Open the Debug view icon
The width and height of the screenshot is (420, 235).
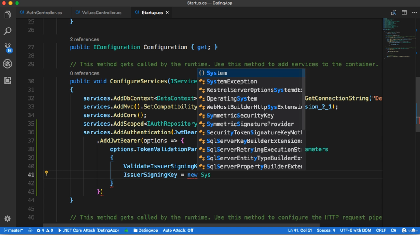[x=8, y=64]
